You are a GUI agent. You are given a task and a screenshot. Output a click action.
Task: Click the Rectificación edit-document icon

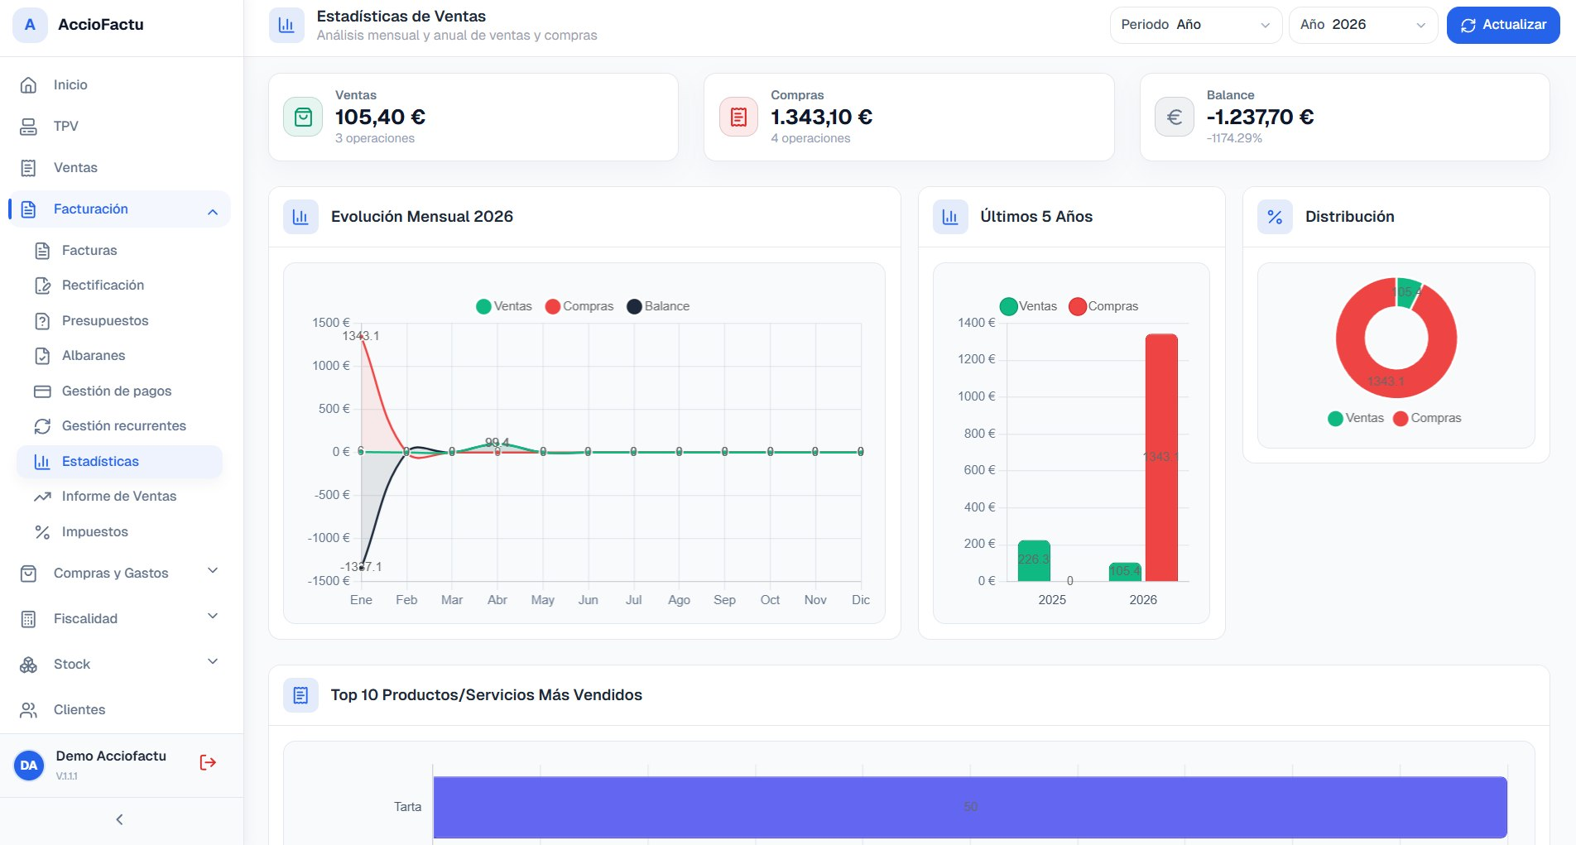(x=42, y=286)
